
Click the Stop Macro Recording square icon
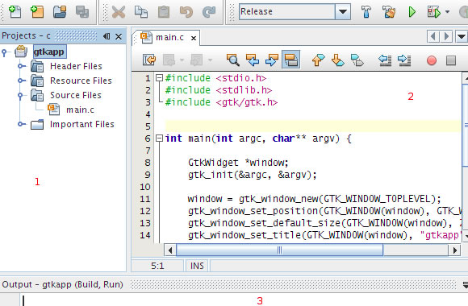pos(451,60)
